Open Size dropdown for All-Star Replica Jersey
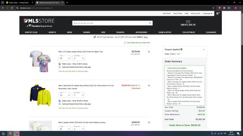Image resolution: width=243 pixels, height=136 pixels. (65, 128)
